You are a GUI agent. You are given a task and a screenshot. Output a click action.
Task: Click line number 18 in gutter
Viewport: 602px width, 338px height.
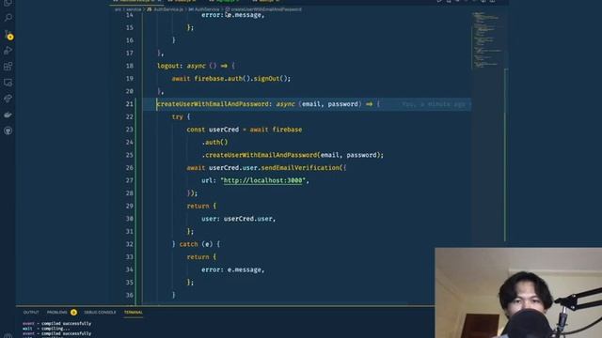[130, 66]
